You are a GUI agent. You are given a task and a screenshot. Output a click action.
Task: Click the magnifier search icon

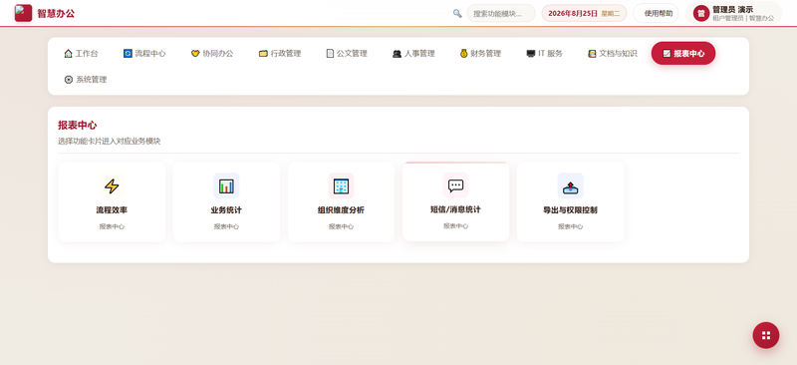point(457,13)
